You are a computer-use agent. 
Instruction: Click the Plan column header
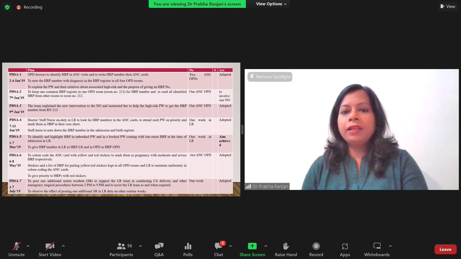[x=31, y=70]
